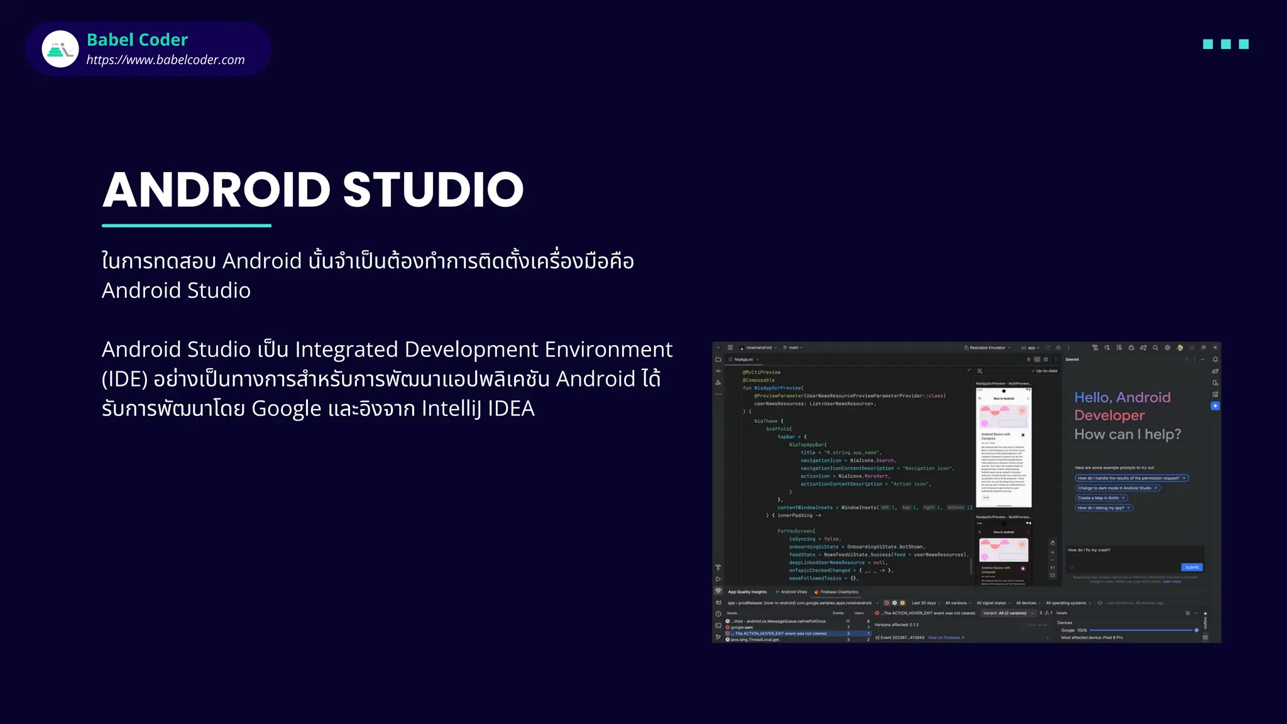1287x724 pixels.
Task: Open the Insights sparkle in the issue details pane
Action: (1205, 613)
